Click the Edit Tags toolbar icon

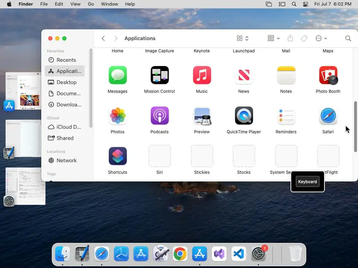coord(304,38)
